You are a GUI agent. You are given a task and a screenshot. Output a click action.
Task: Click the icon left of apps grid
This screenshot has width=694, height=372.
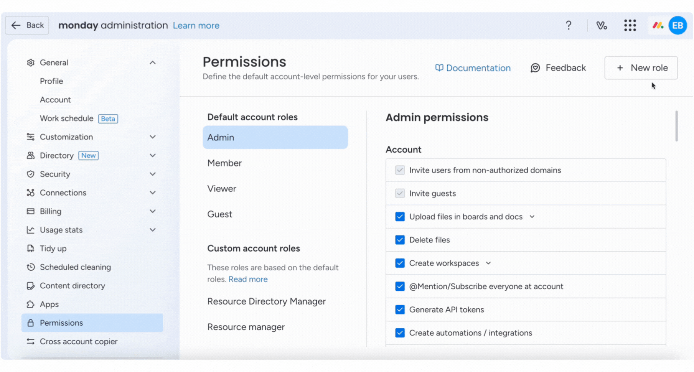(602, 25)
